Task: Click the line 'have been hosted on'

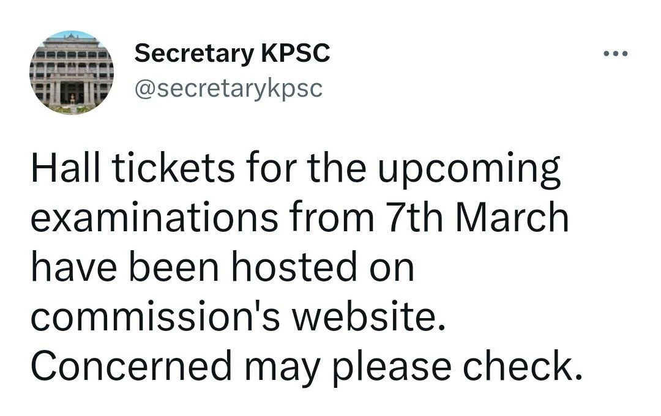Action: click(222, 267)
